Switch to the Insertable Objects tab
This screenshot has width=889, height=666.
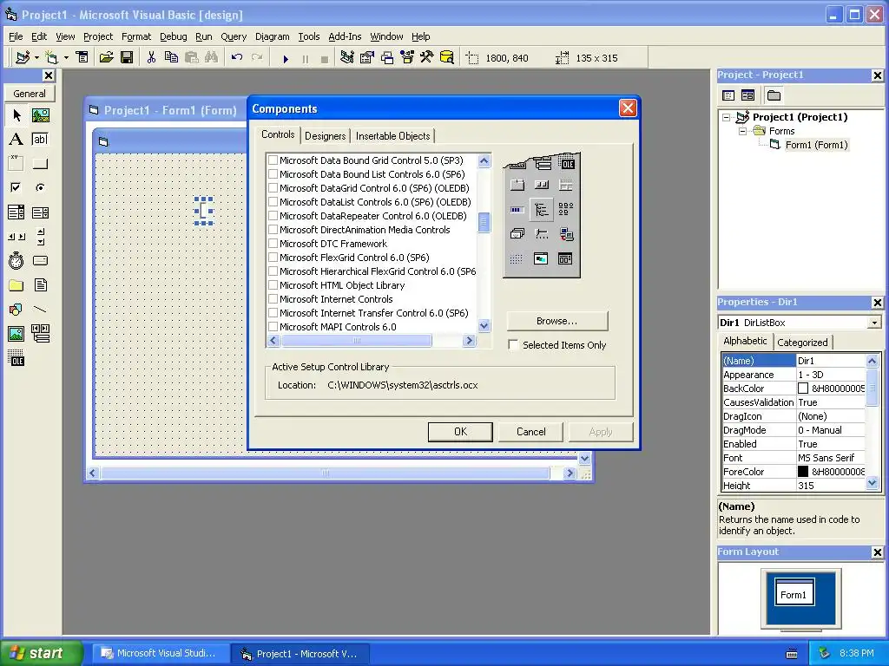click(393, 136)
